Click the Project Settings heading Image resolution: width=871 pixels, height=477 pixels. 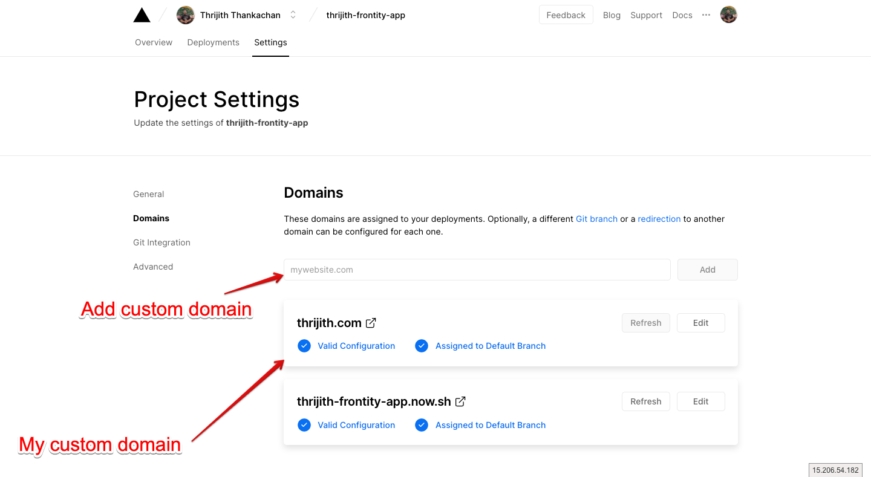click(x=217, y=99)
